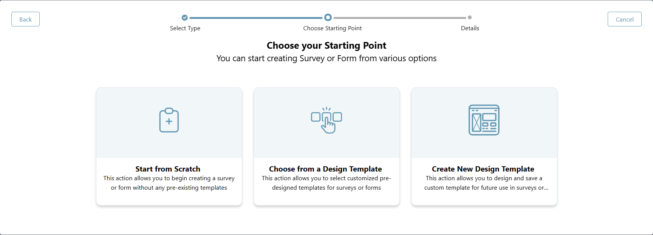The width and height of the screenshot is (653, 235).
Task: Select the clipboard plus icon for Start from Scratch
Action: pos(169,120)
